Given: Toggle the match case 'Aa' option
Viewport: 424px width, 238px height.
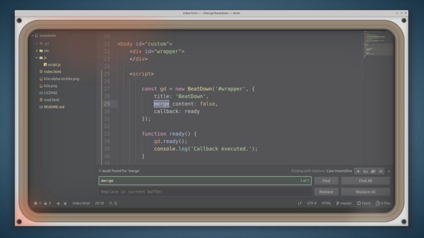Looking at the screenshot, I should (x=366, y=171).
